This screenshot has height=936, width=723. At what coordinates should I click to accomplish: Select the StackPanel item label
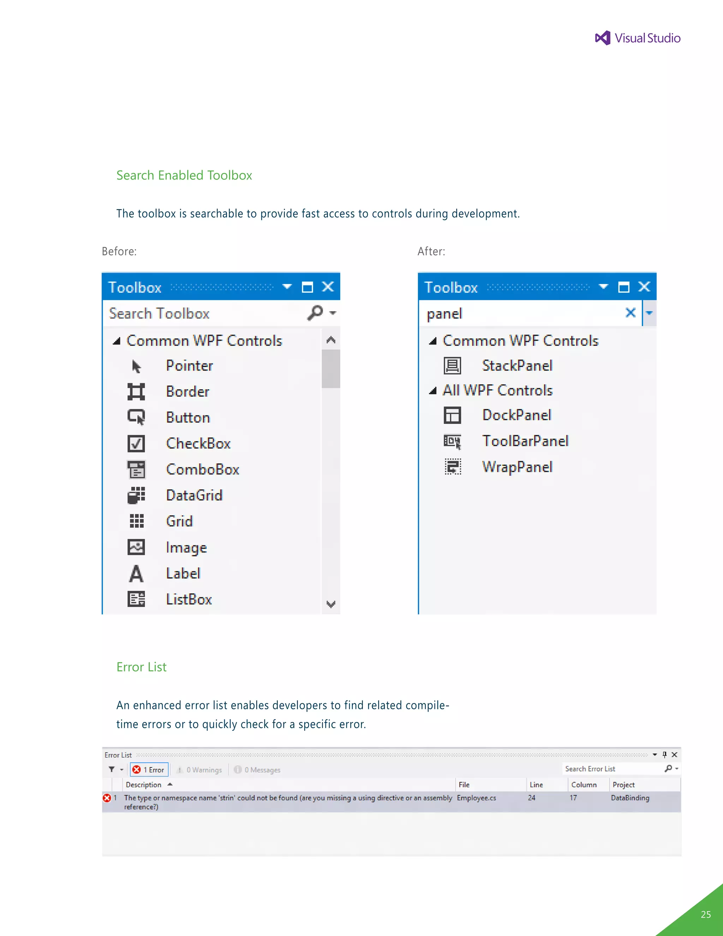pos(518,366)
